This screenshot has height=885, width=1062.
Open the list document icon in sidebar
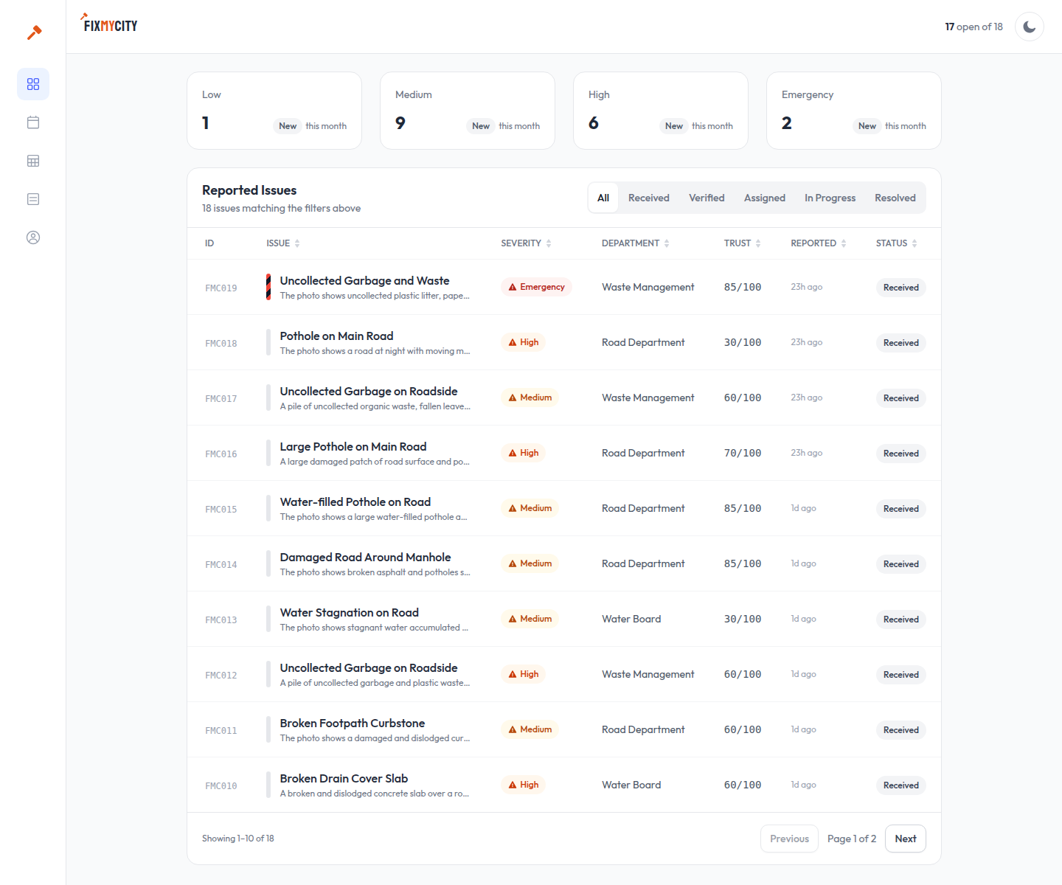coord(33,199)
